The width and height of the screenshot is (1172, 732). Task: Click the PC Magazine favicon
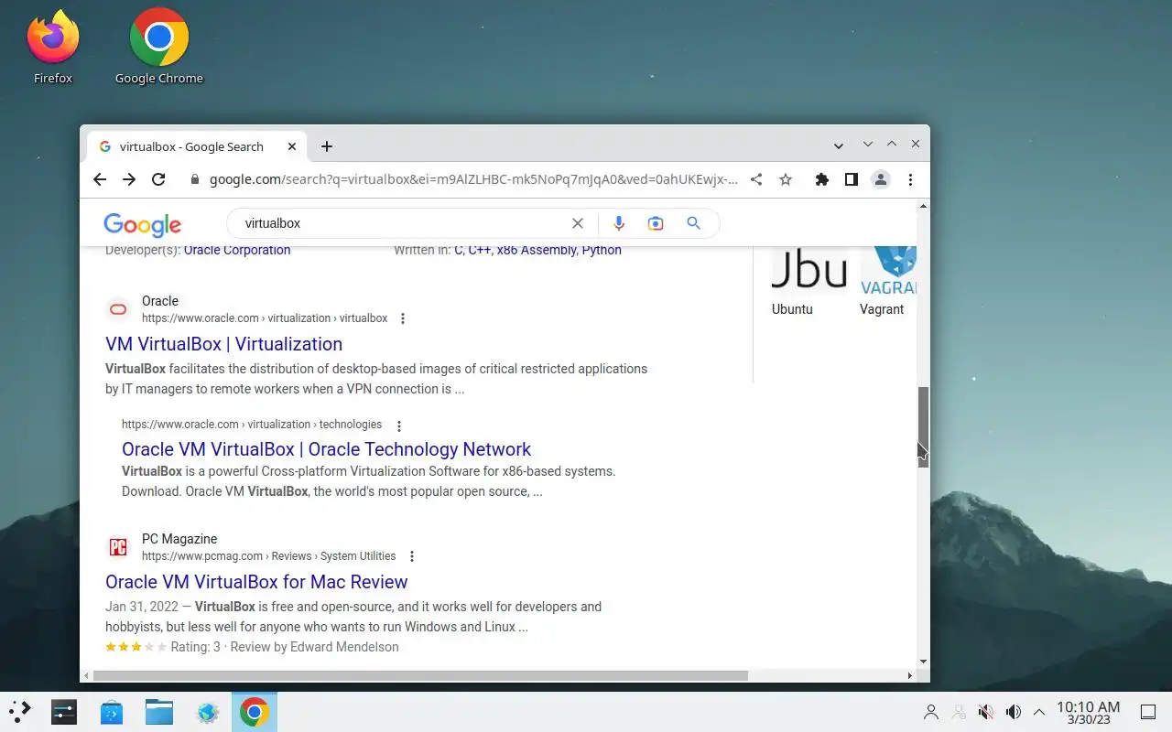118,547
